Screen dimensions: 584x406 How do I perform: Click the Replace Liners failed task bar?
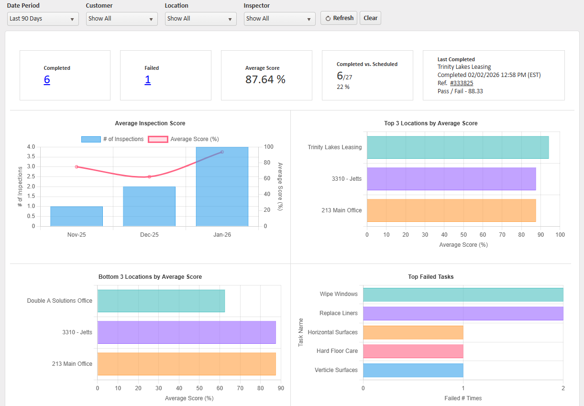click(463, 313)
